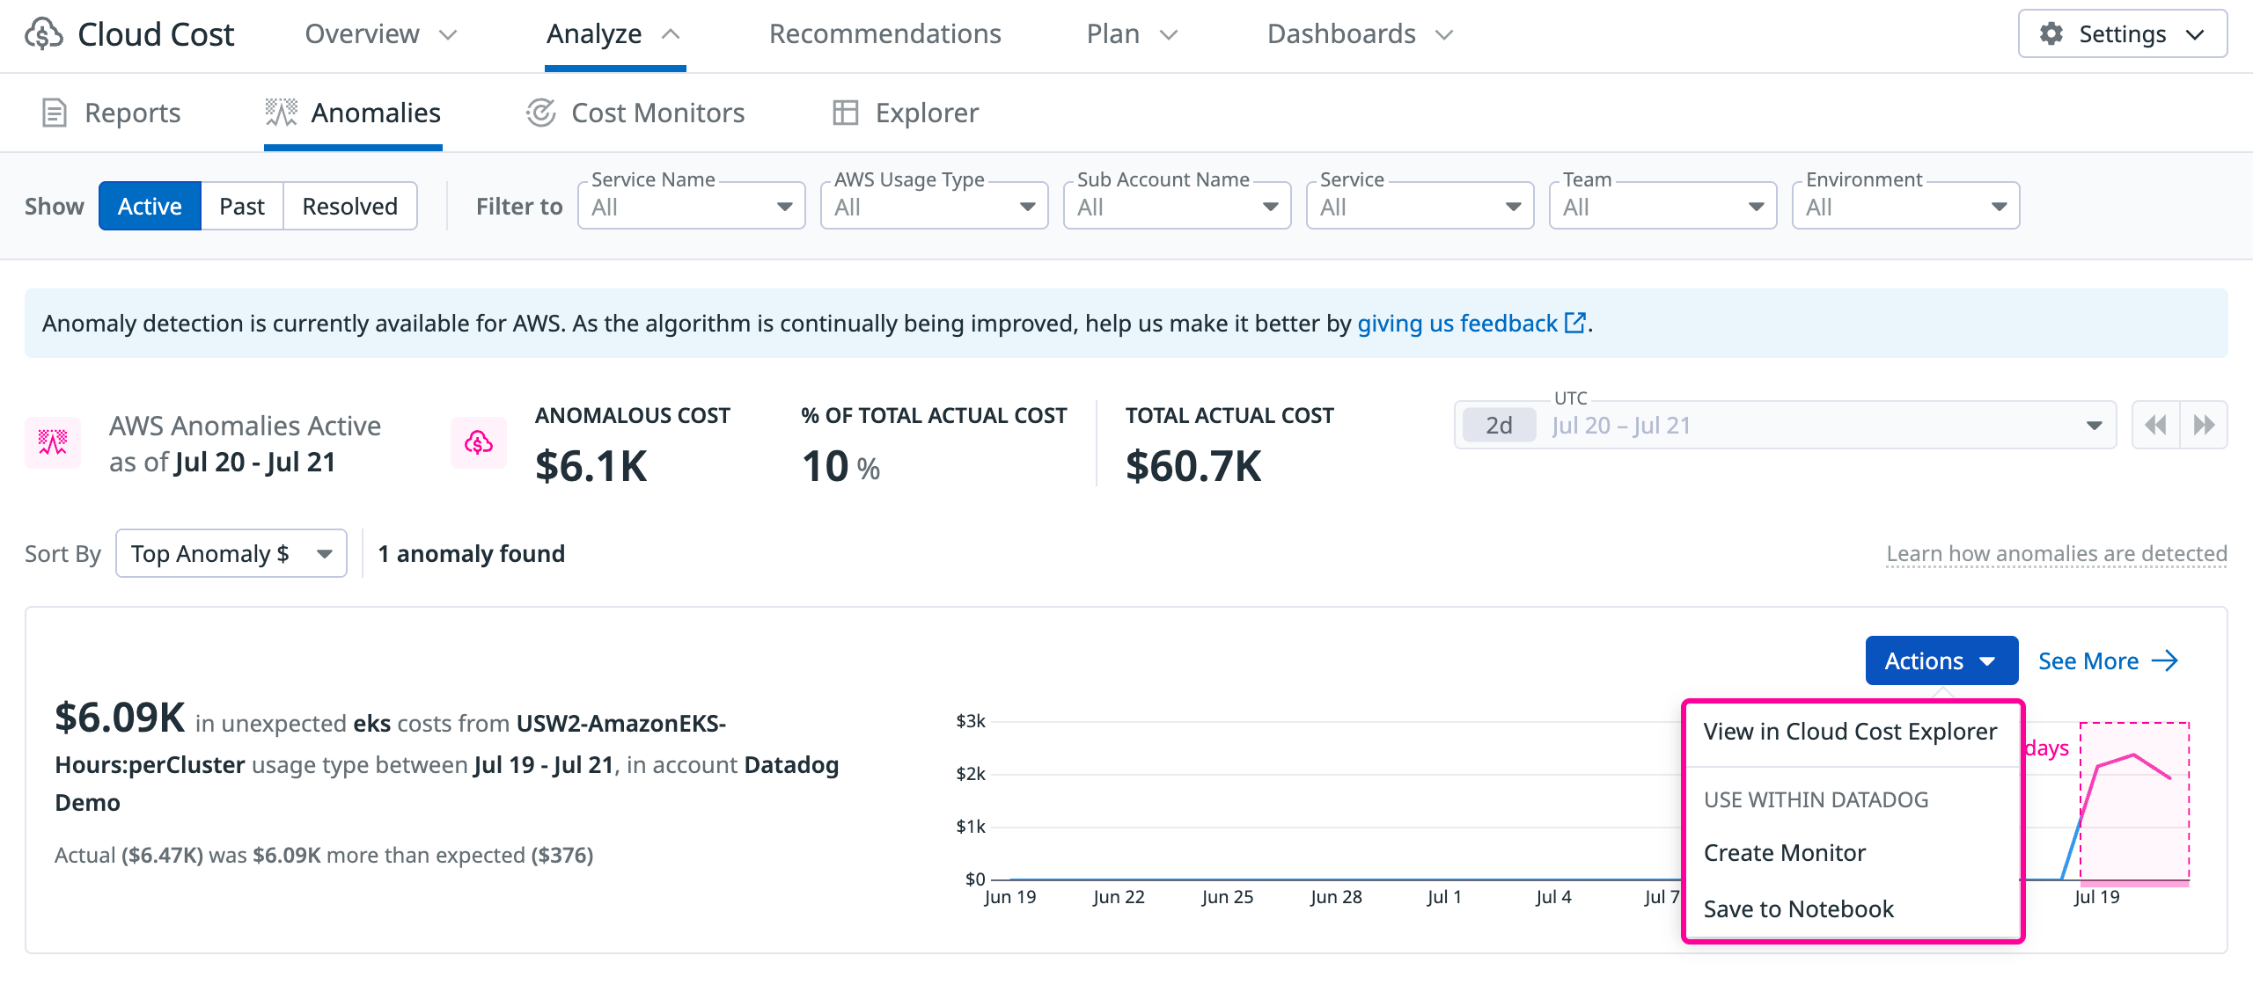The width and height of the screenshot is (2253, 992).
Task: Click the Jun 19 chart axis label
Action: (x=1010, y=897)
